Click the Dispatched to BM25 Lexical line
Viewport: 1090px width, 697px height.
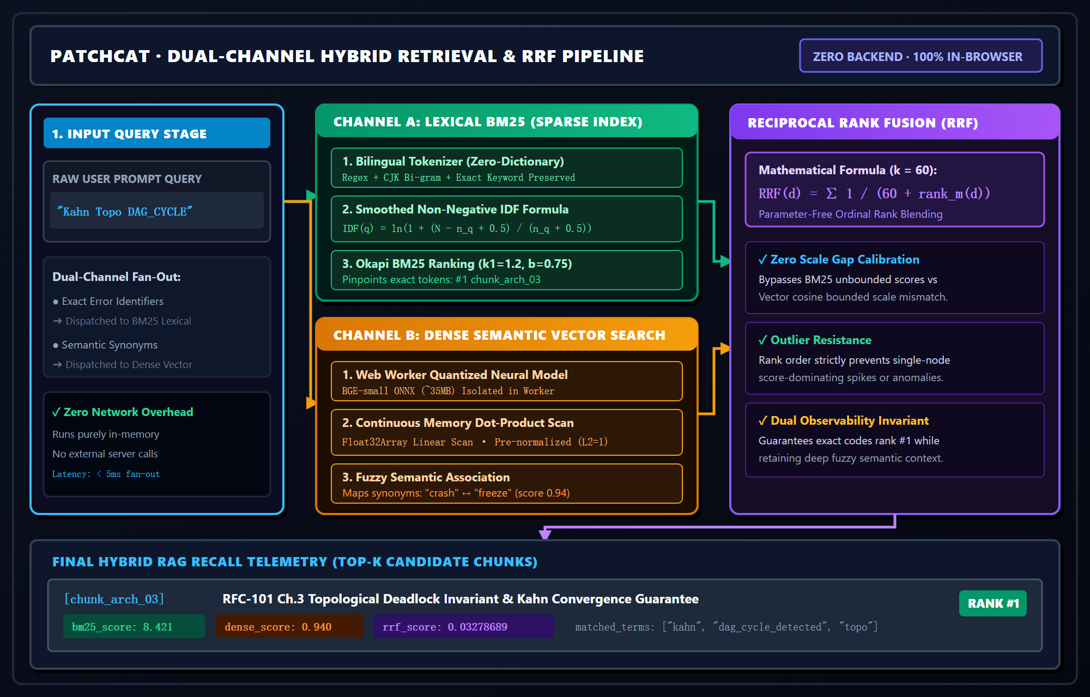coord(122,321)
